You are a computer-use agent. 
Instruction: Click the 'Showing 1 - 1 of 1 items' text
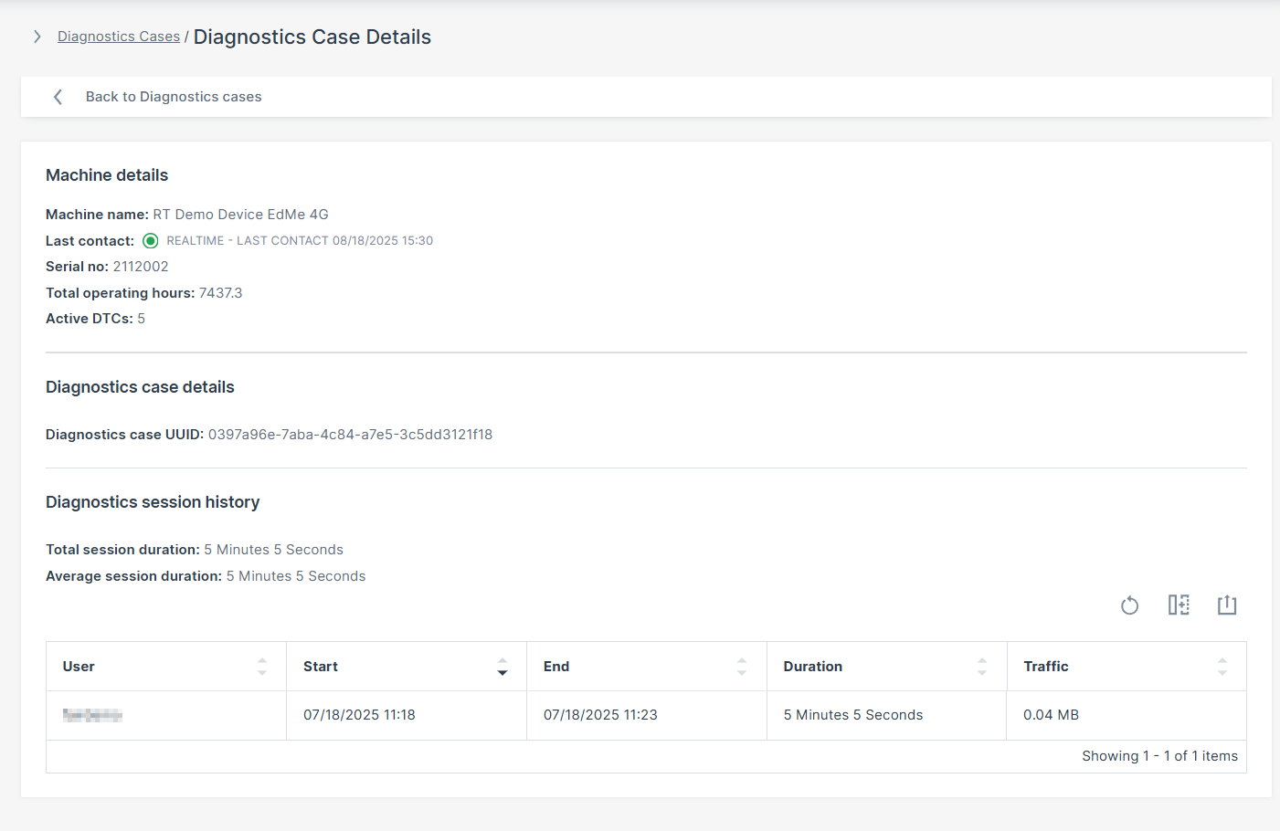[x=1159, y=756]
